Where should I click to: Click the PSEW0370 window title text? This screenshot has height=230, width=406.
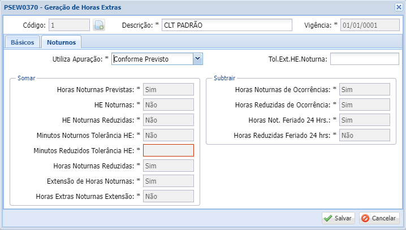click(62, 7)
